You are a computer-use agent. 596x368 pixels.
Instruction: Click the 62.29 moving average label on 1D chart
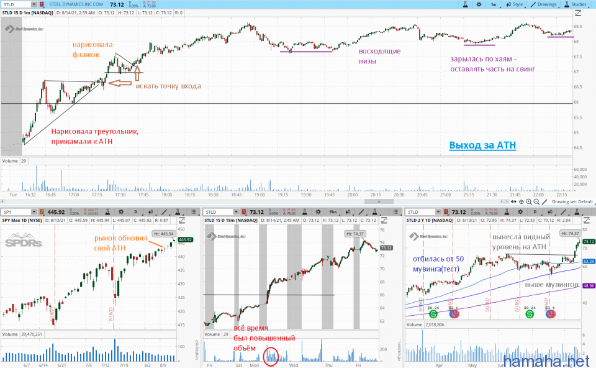tap(589, 262)
